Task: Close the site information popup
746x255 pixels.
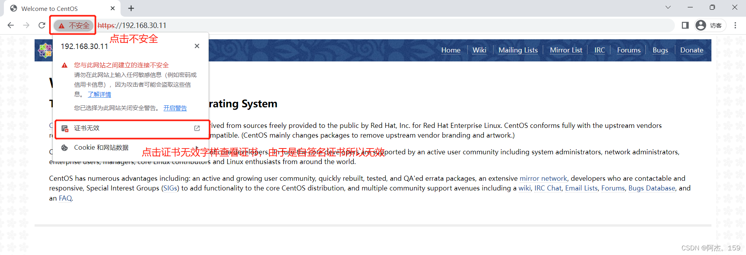Action: [x=197, y=46]
